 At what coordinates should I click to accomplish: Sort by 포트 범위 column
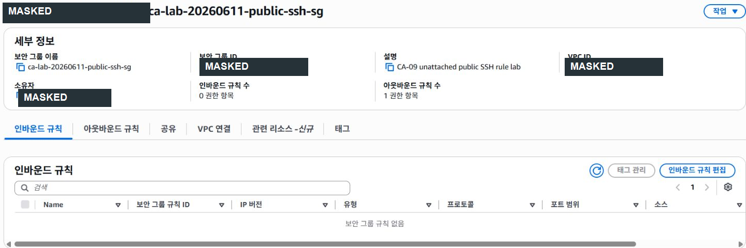pyautogui.click(x=636, y=205)
